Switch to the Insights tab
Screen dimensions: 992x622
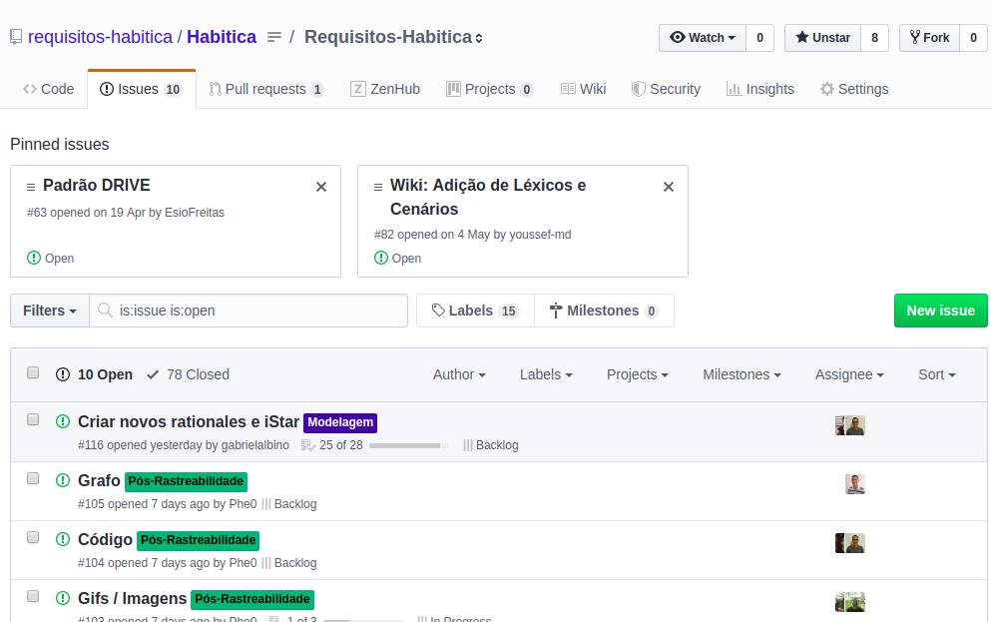tap(760, 89)
